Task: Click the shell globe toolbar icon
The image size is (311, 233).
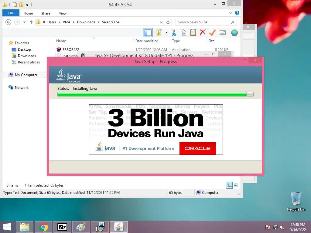Action: (234, 32)
